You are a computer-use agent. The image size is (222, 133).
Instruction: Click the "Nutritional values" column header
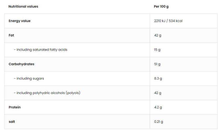[23, 7]
